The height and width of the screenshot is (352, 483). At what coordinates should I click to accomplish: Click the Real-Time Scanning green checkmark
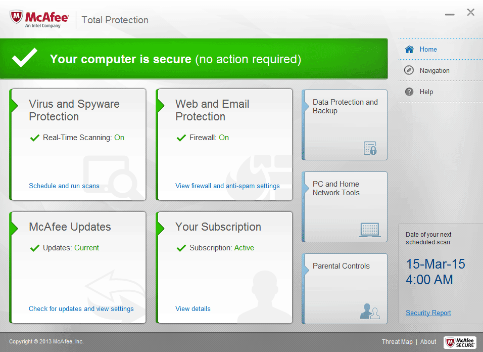pos(35,138)
